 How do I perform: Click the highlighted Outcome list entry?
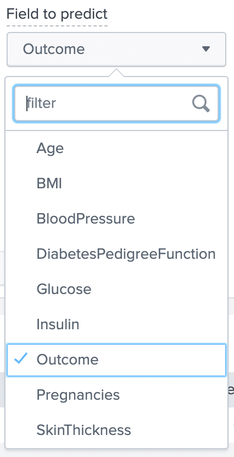click(116, 360)
